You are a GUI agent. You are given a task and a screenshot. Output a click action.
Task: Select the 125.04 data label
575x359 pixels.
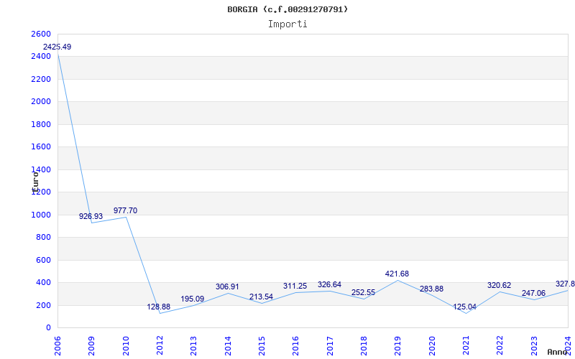pos(464,307)
